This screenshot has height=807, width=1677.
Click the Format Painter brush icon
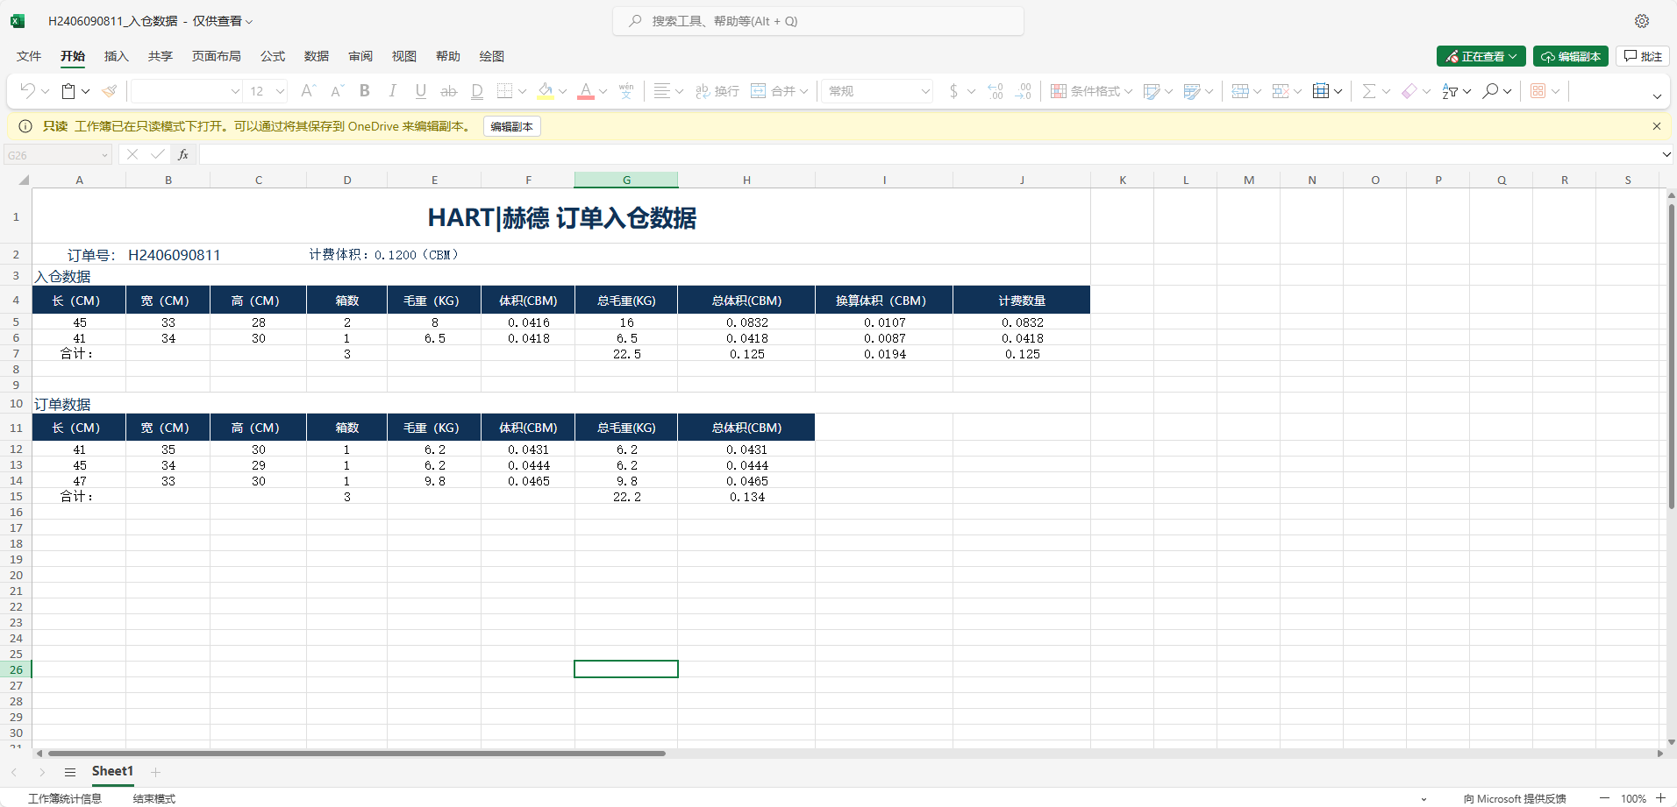tap(110, 91)
